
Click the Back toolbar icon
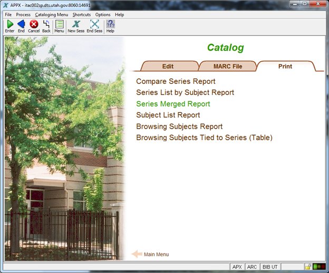46,24
